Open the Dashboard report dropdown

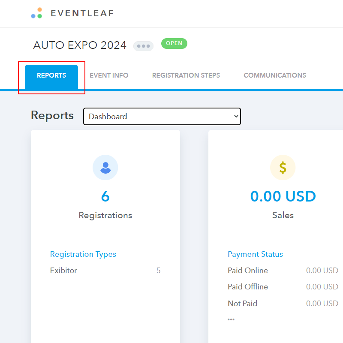[162, 117]
